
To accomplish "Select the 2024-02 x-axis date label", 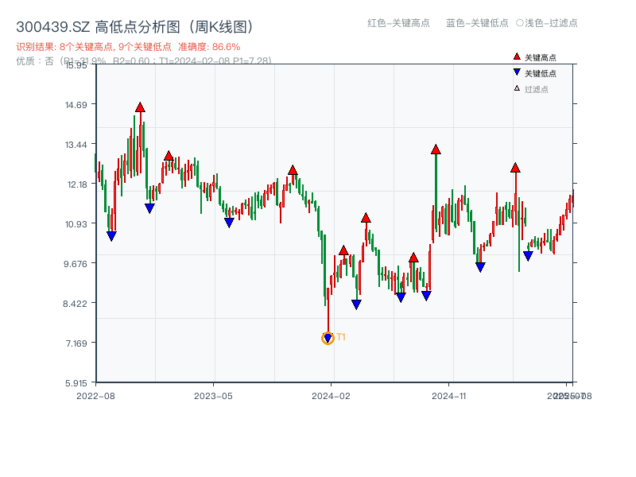I will pos(331,395).
